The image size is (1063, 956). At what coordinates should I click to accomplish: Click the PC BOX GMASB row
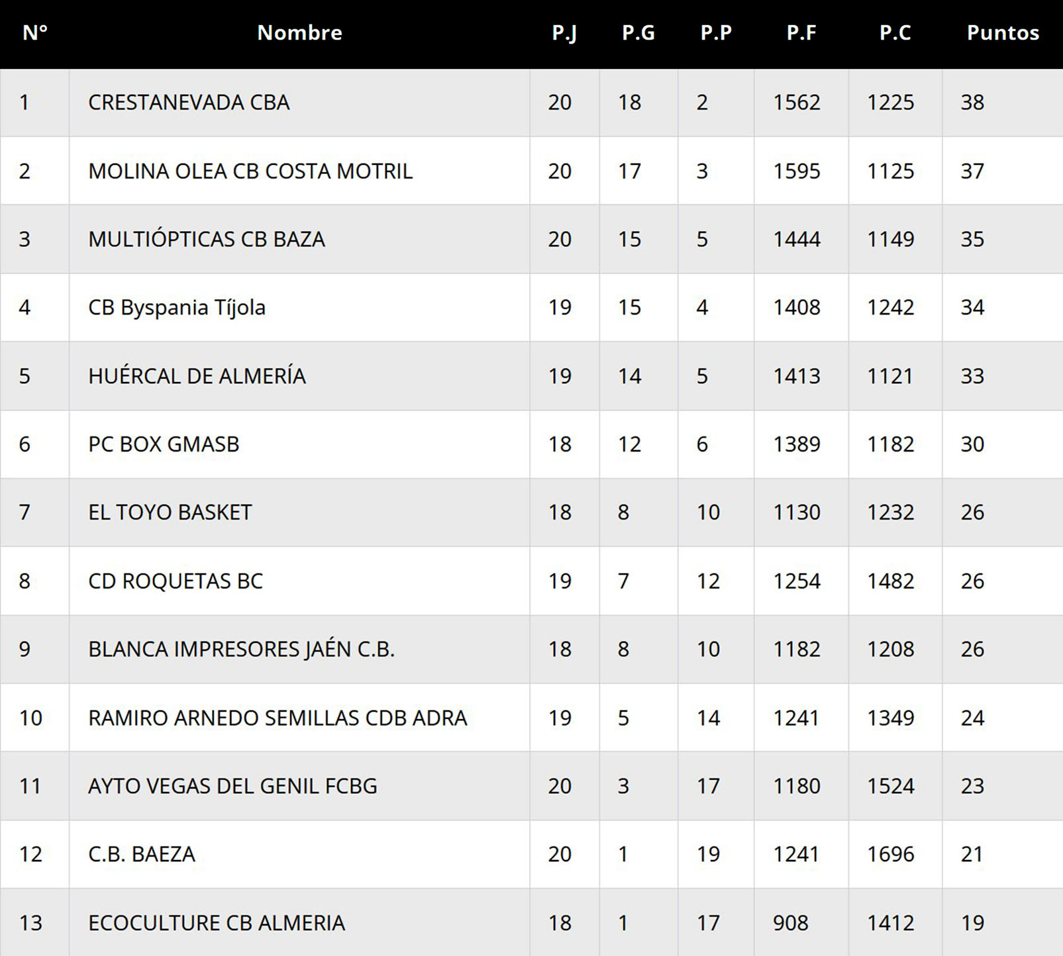click(x=164, y=444)
